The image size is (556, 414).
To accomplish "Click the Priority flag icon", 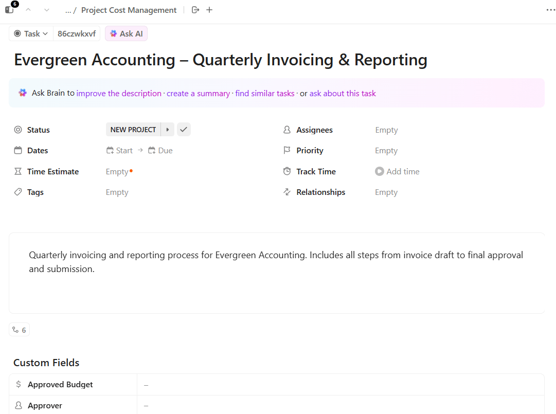I will pos(287,150).
